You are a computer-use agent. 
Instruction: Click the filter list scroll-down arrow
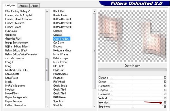point(95,106)
